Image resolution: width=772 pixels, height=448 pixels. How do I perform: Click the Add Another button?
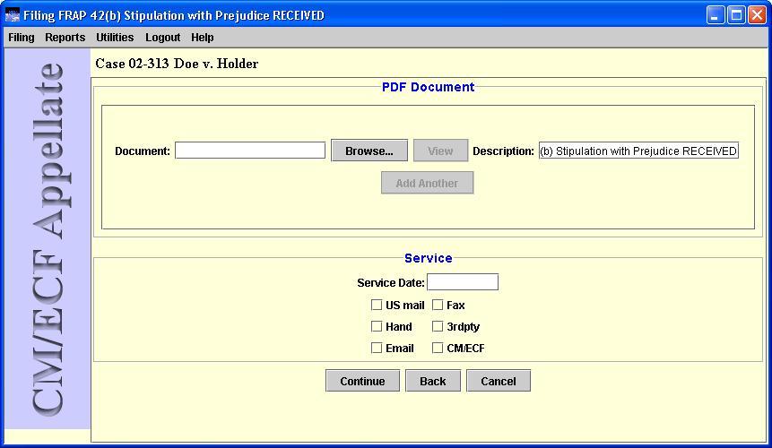coord(428,183)
